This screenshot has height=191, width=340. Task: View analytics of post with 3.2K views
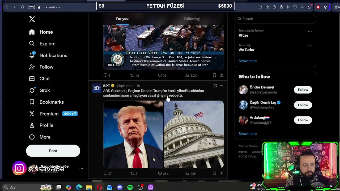(x=191, y=75)
